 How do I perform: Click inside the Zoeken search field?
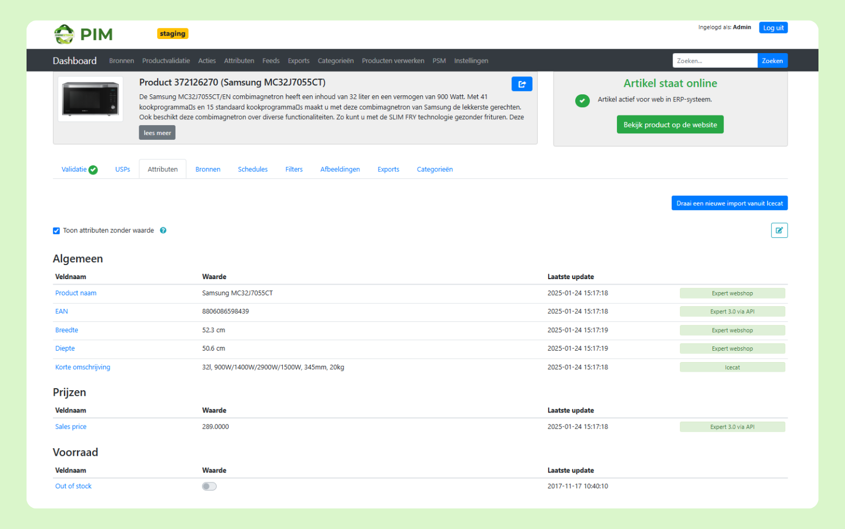click(x=714, y=61)
